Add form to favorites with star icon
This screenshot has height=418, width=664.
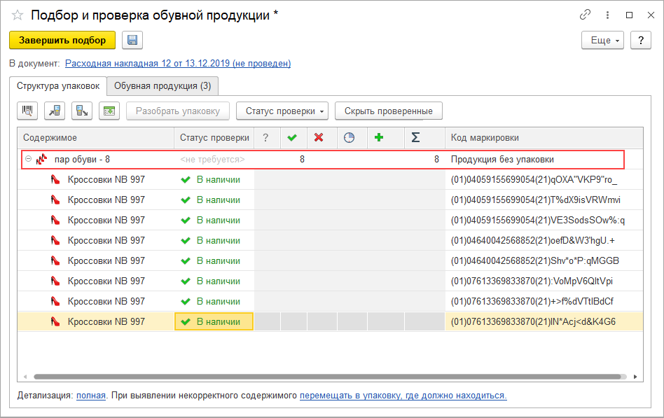coord(18,15)
